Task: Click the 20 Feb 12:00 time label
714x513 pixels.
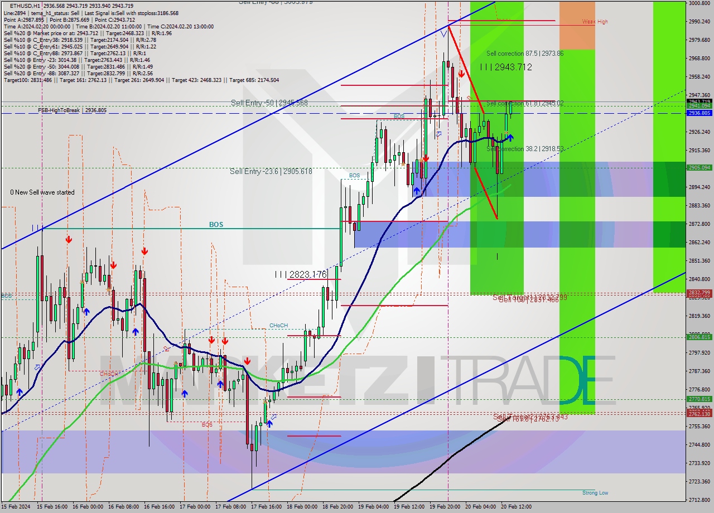Action: [516, 507]
